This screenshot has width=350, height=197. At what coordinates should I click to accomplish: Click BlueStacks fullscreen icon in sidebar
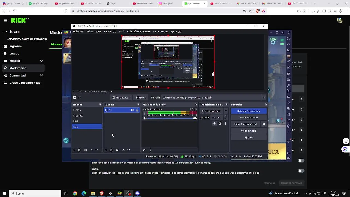[289, 39]
